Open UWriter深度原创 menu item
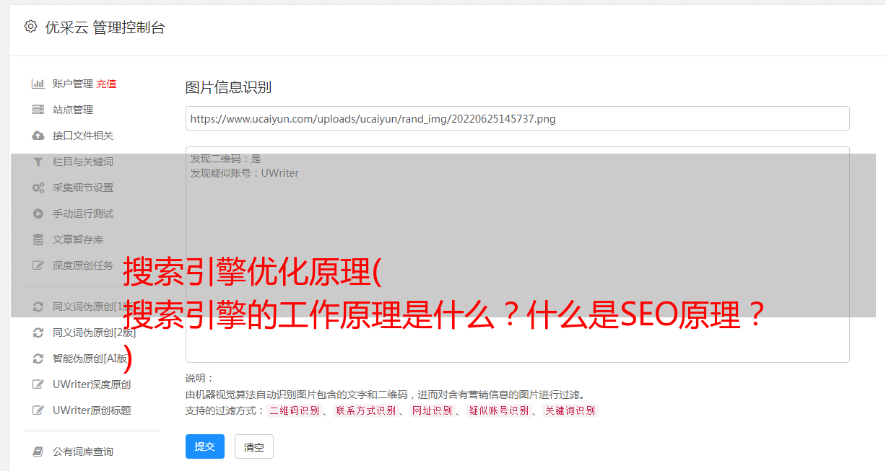886x471 pixels. pos(92,384)
